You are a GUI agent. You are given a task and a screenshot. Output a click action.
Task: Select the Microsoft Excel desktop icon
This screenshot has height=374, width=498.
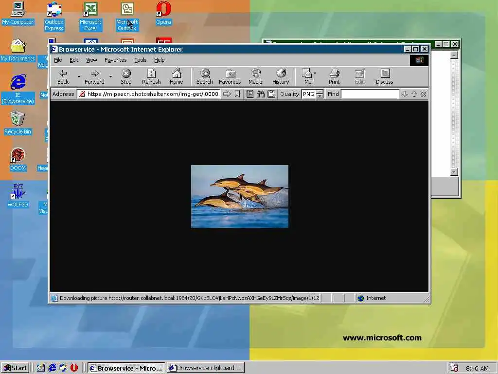tap(90, 16)
